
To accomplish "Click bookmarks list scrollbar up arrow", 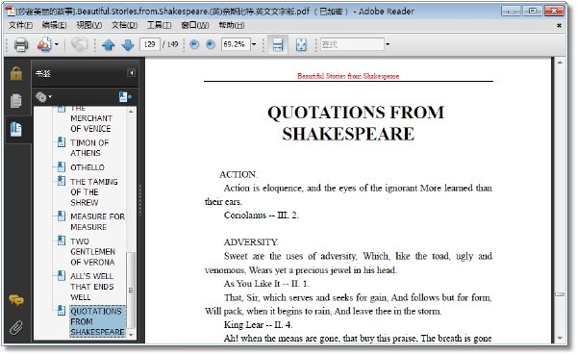I will pyautogui.click(x=131, y=112).
